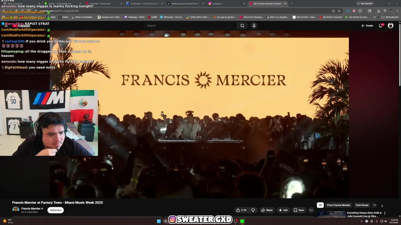401x225 pixels.
Task: Like the video with 2.1K thumbs up
Action: [x=241, y=210]
